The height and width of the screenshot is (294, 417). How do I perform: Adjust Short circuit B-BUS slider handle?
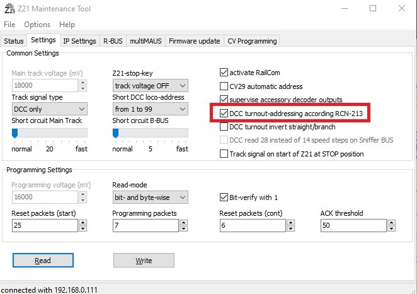[x=115, y=133]
